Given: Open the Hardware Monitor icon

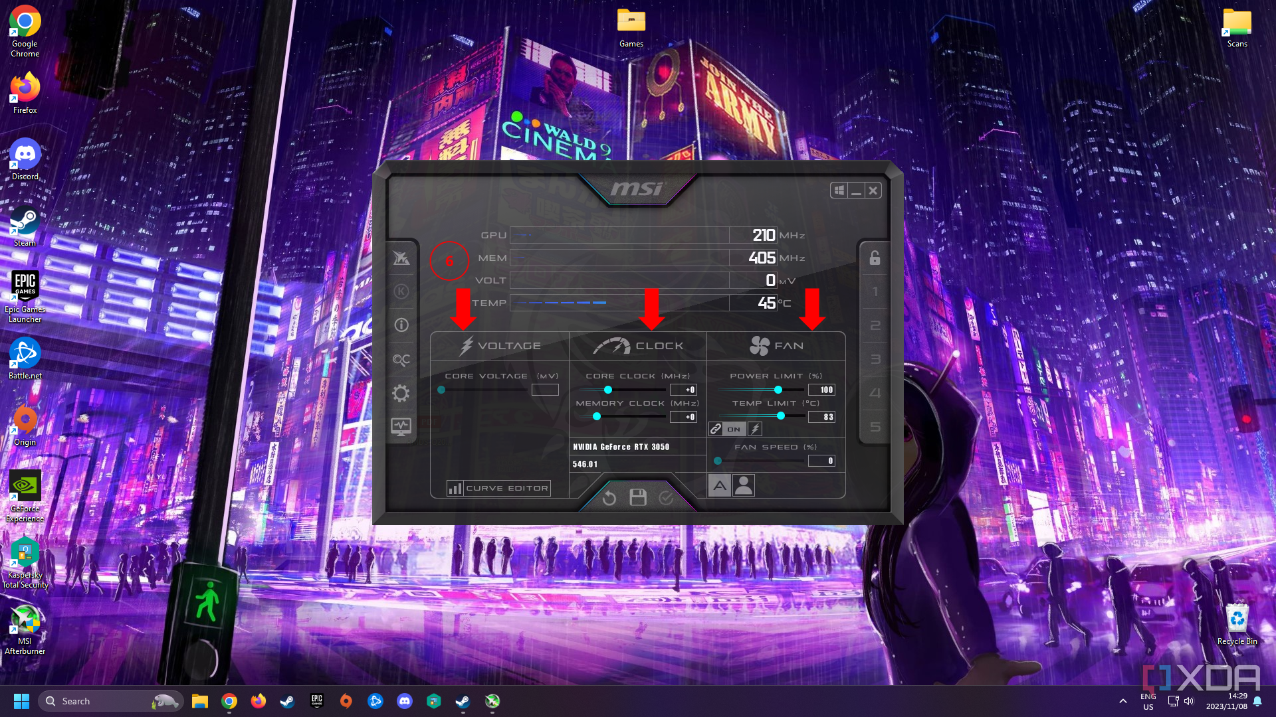Looking at the screenshot, I should (x=401, y=426).
